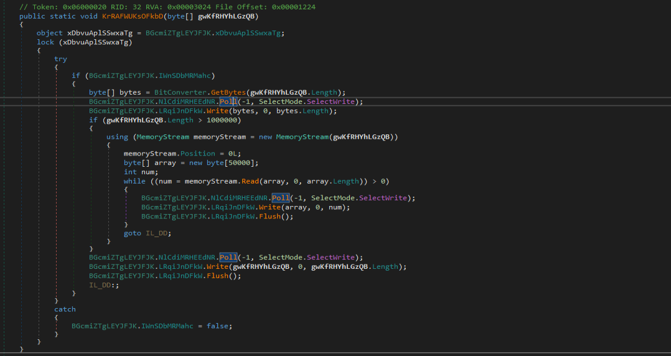This screenshot has height=356, width=671.
Task: Click the 'void' return type keyword
Action: (88, 16)
